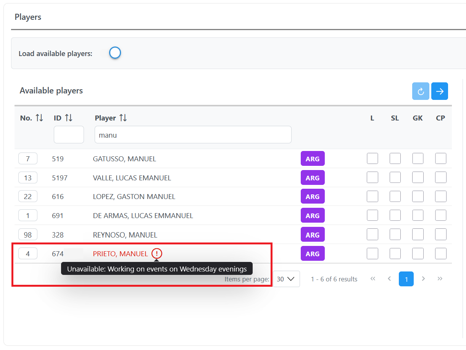Go to next page arrow
This screenshot has width=466, height=350.
click(423, 279)
